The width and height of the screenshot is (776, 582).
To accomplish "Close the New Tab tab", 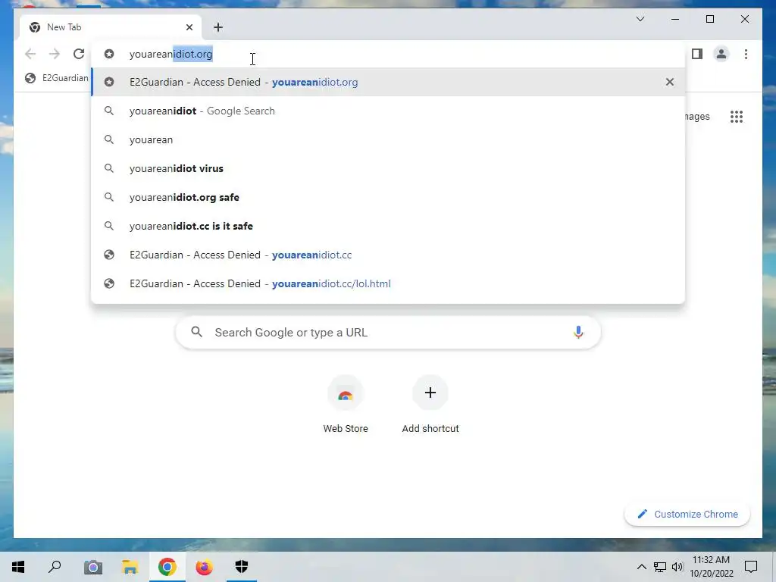I will 189,27.
